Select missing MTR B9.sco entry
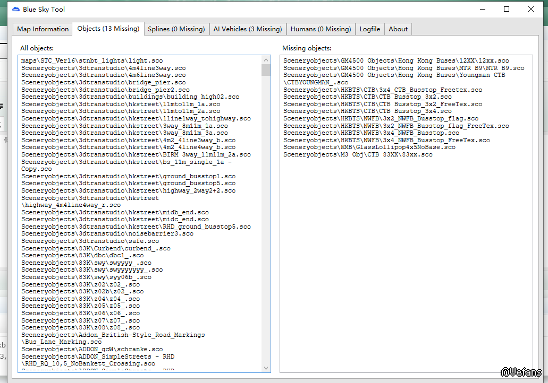The width and height of the screenshot is (548, 383). (x=403, y=68)
